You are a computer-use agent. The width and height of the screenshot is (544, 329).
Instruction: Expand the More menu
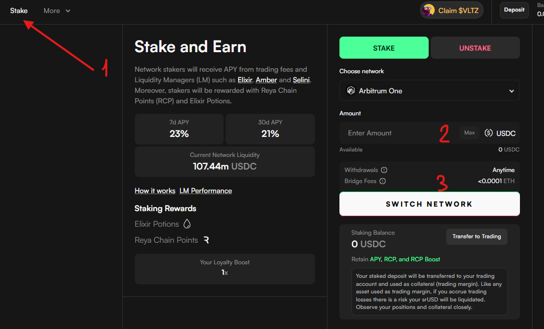56,11
